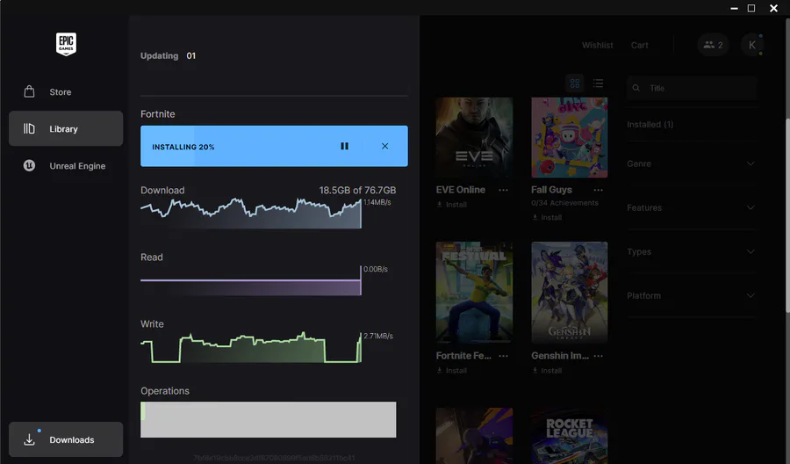Open the Cart link
This screenshot has height=464, width=790.
tap(639, 45)
